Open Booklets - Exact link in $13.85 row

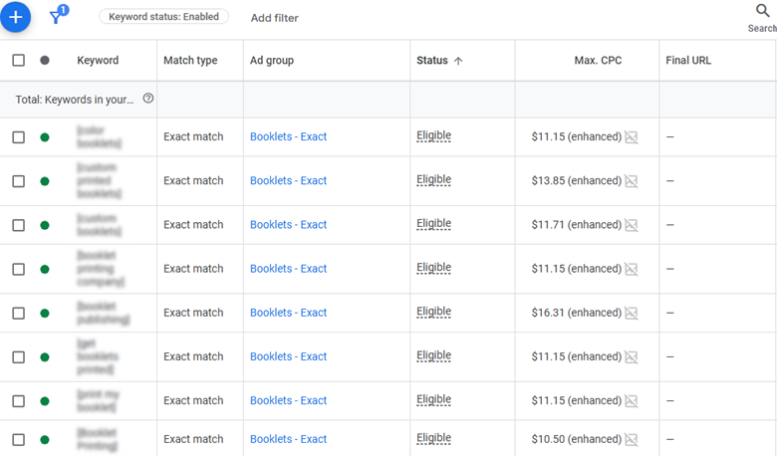(289, 181)
